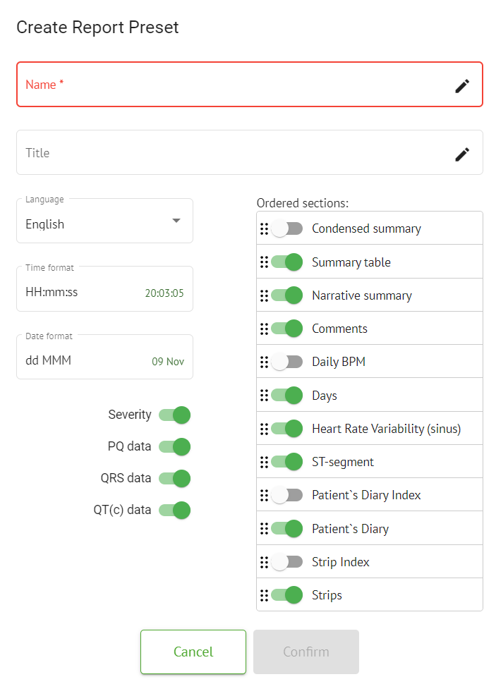496x684 pixels.
Task: Focus the Name input field
Action: click(x=233, y=85)
